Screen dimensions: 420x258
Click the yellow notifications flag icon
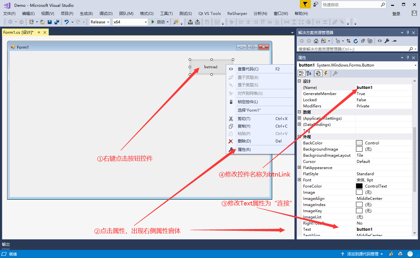pyautogui.click(x=305, y=5)
